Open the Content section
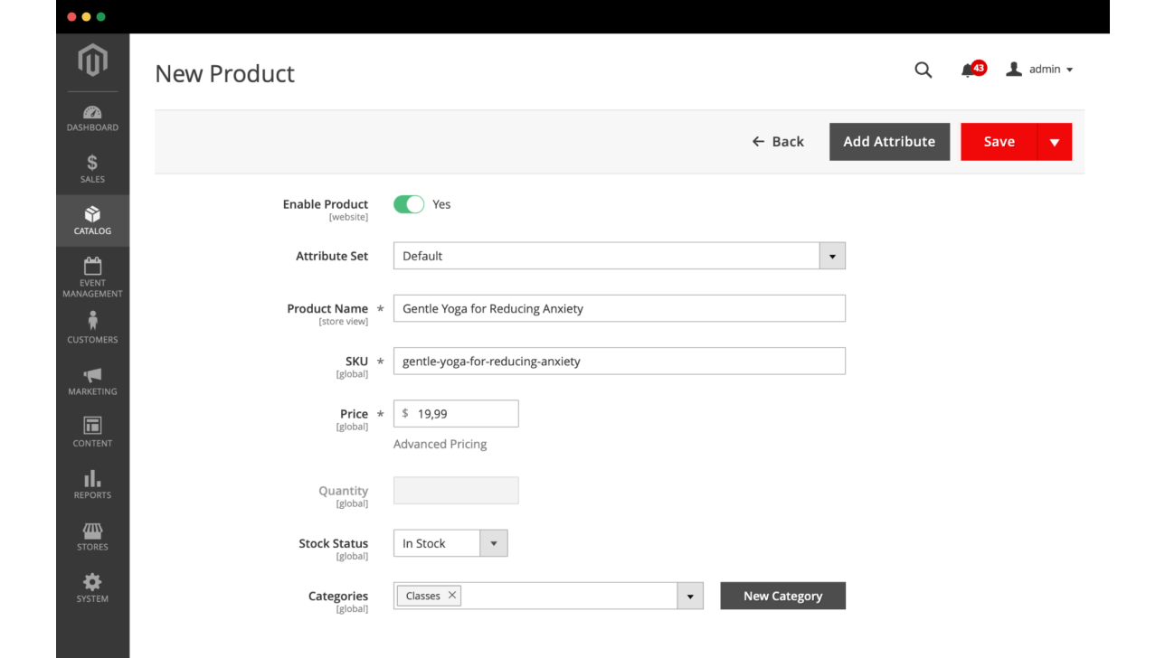The height and width of the screenshot is (658, 1165). tap(92, 432)
